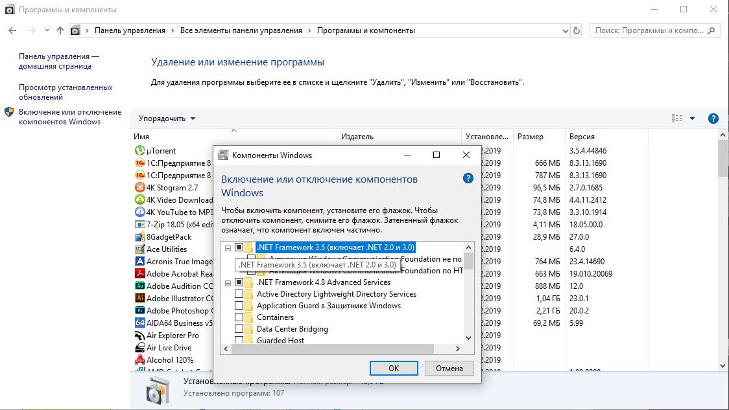Click the view layout icon in toolbar

coord(677,119)
